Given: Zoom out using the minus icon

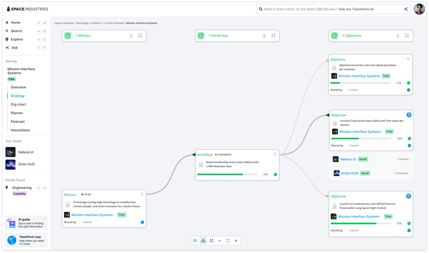Looking at the screenshot, I should pos(220,240).
